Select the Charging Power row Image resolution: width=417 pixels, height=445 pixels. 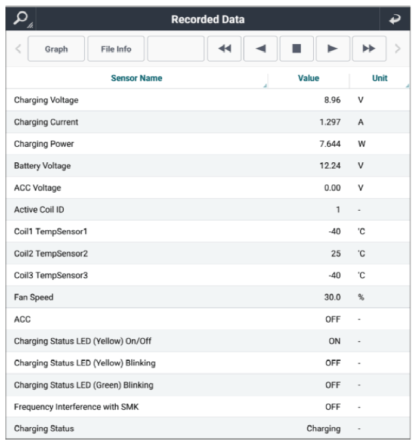coord(208,144)
